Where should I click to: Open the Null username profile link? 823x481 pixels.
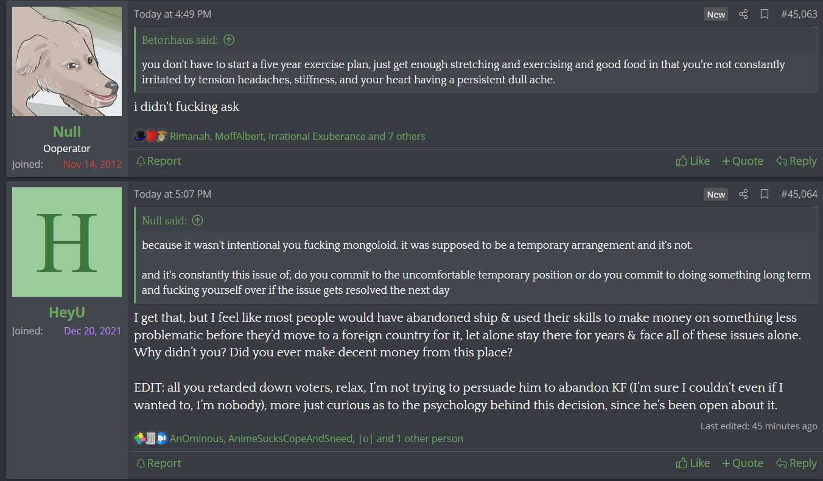[x=67, y=132]
